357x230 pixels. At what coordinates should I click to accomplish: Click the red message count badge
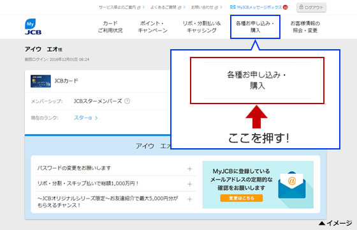click(286, 7)
